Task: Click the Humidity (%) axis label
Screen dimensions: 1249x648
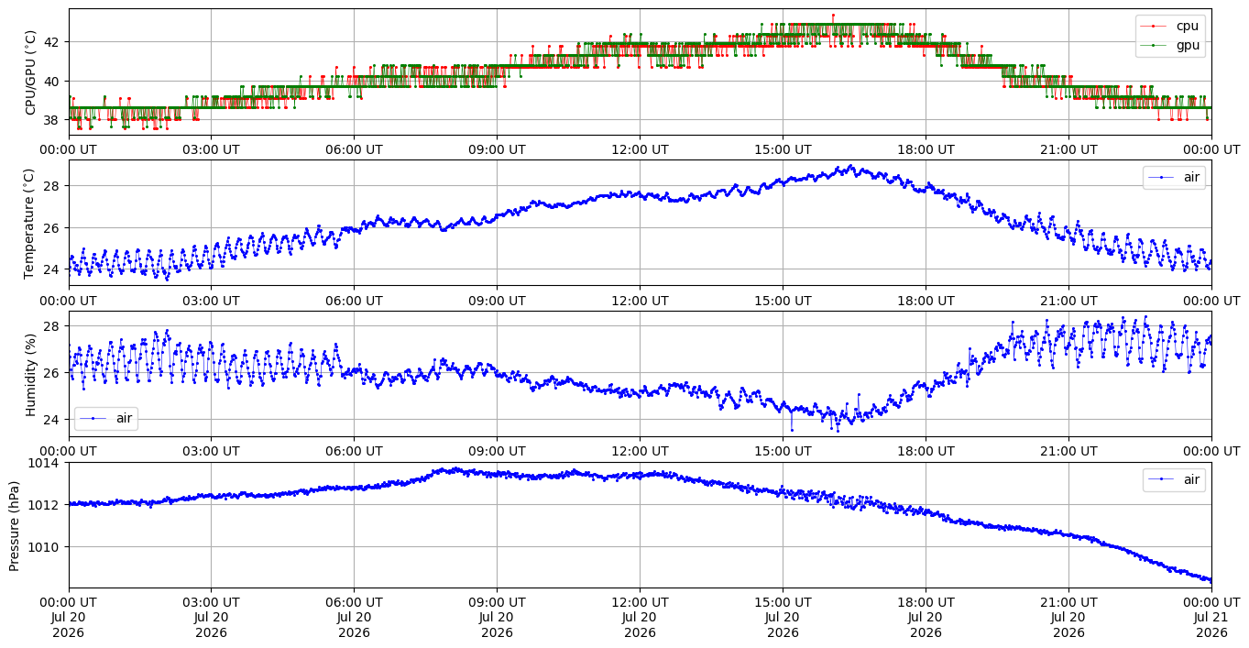Action: pos(31,374)
